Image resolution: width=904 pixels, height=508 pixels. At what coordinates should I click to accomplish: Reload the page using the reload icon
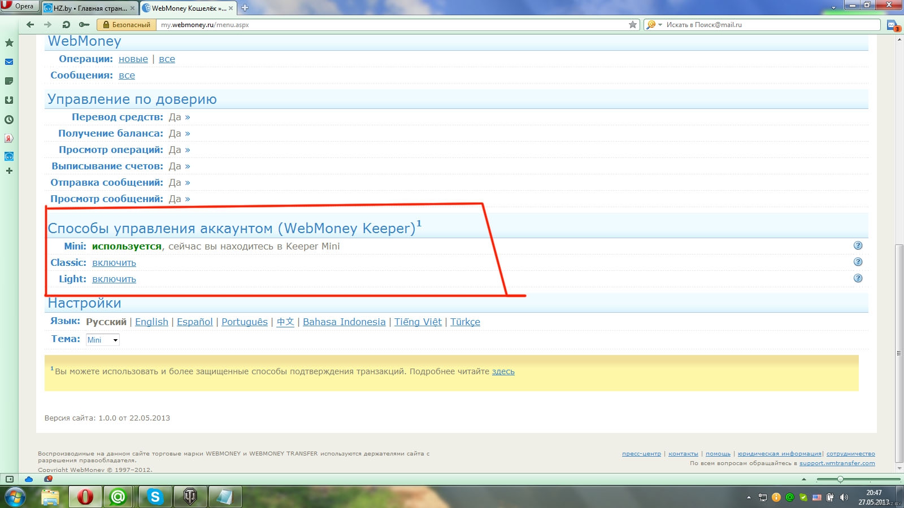coord(66,25)
